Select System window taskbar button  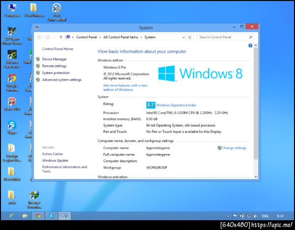pos(64,216)
